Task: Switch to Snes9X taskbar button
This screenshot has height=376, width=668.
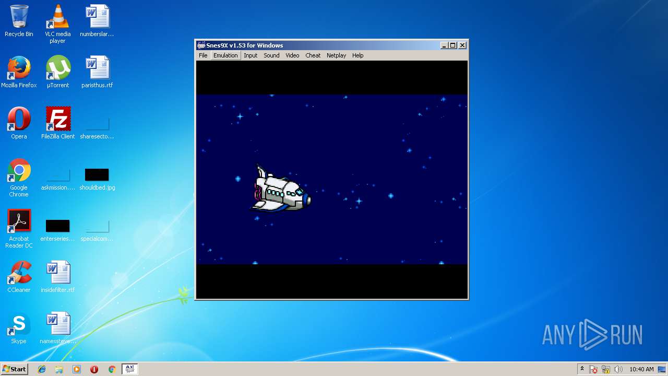Action: tap(129, 369)
